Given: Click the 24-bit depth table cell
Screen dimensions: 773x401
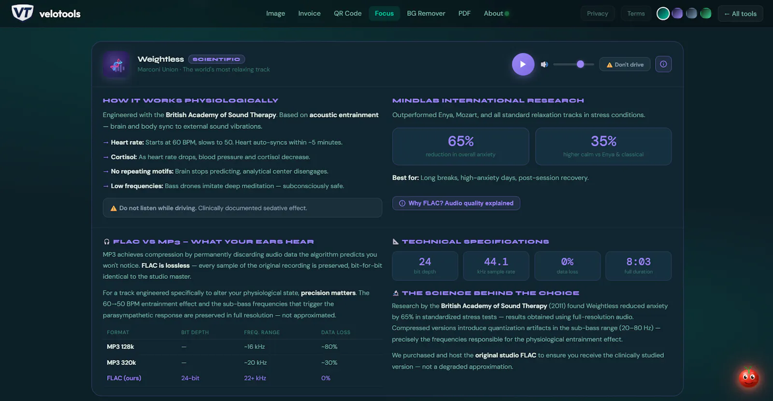Looking at the screenshot, I should point(190,378).
